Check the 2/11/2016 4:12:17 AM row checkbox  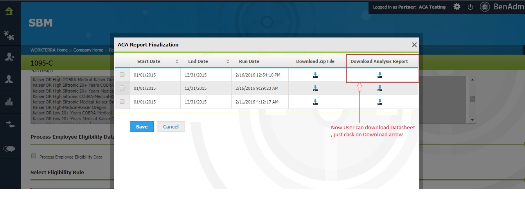[x=122, y=102]
